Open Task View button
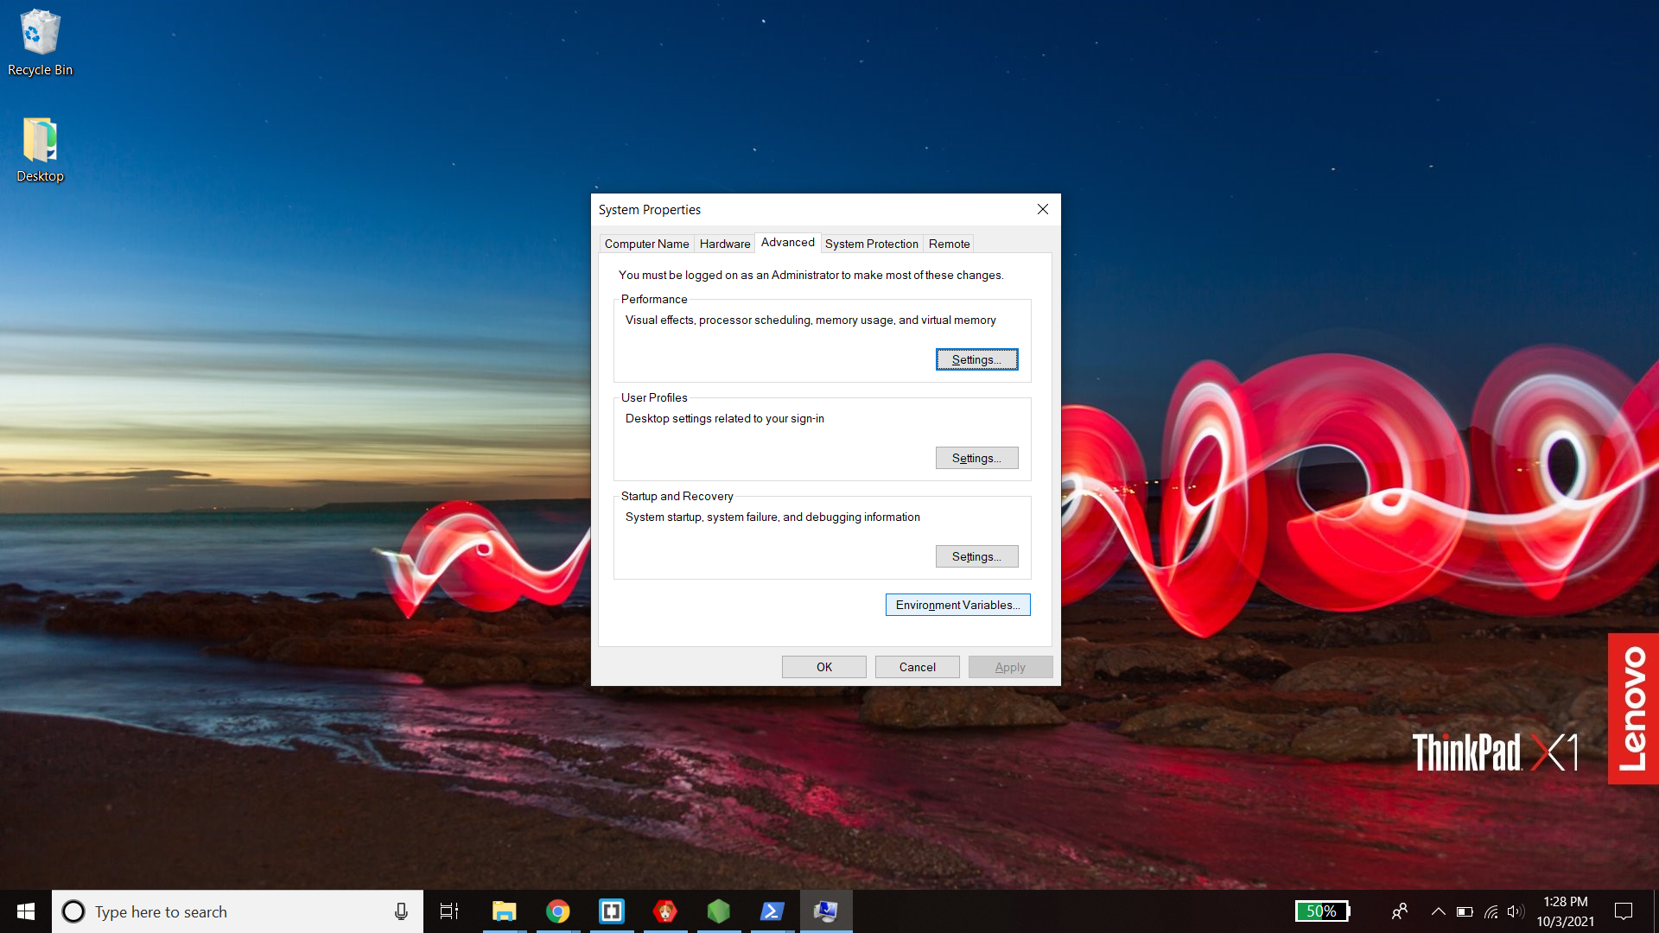1659x933 pixels. pyautogui.click(x=449, y=911)
